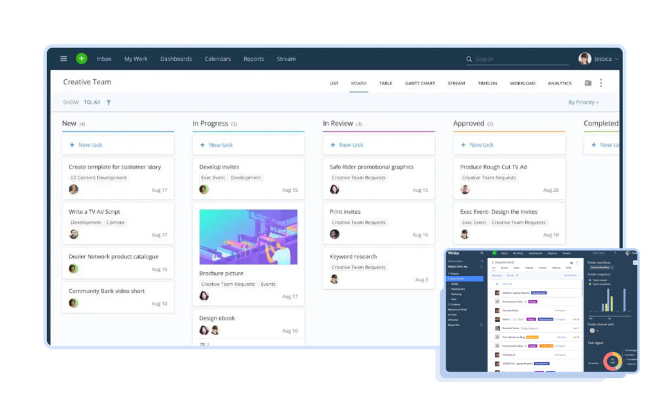Add new task in Approved column
This screenshot has height=403, width=670.
click(482, 145)
